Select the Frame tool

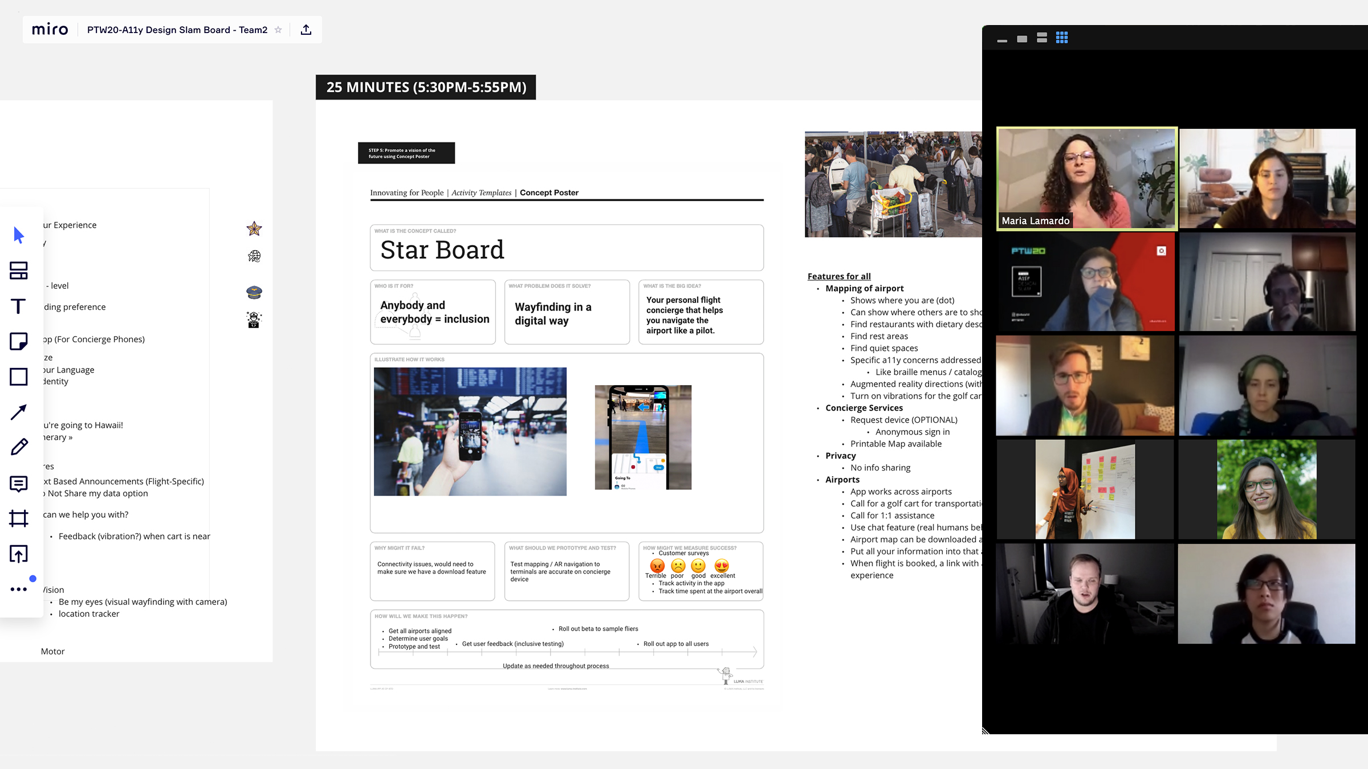(19, 518)
